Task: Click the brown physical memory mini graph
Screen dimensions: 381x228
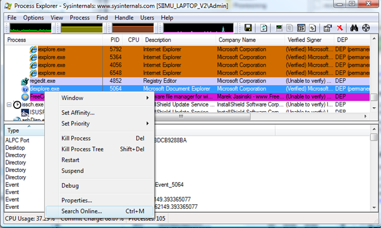Action: (133, 28)
